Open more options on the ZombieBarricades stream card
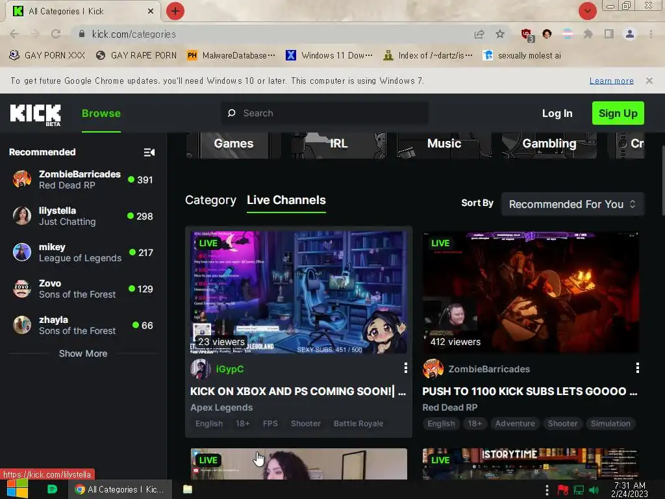 coord(638,368)
